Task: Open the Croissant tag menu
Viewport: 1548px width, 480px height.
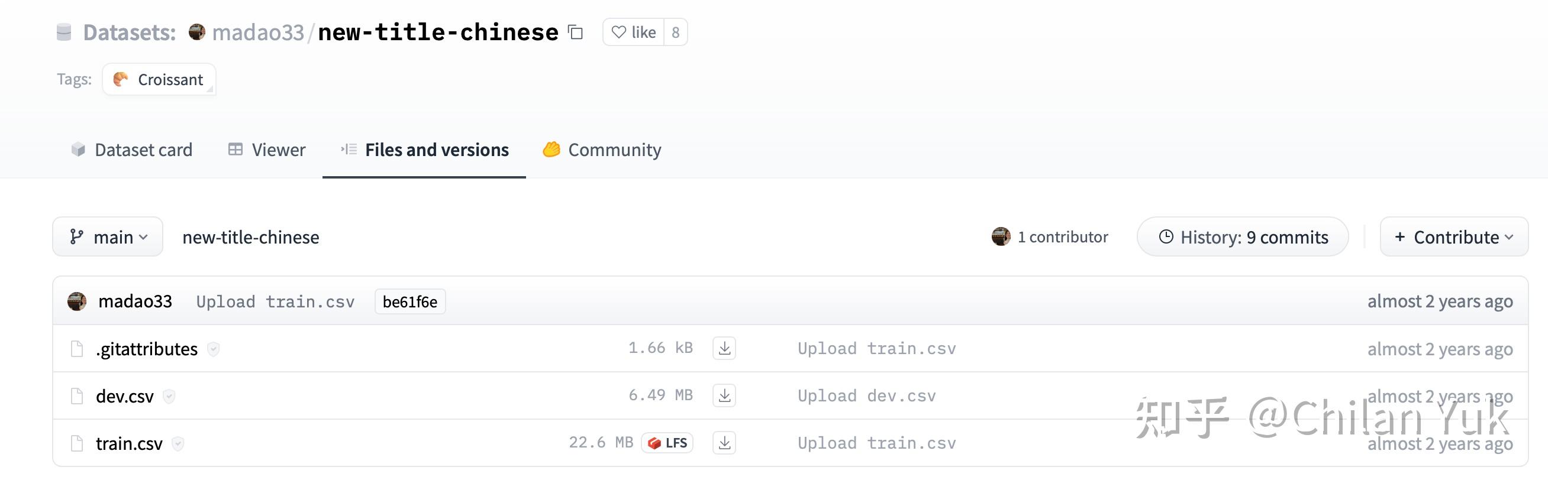Action: point(159,79)
